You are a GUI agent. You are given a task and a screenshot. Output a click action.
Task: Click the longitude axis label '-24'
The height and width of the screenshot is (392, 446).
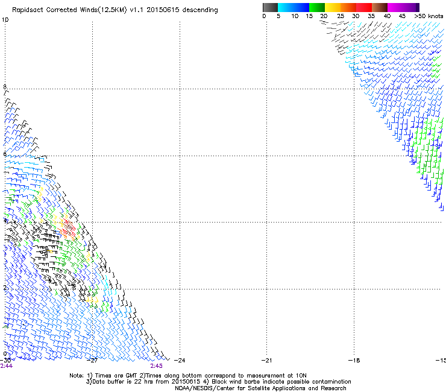180,361
